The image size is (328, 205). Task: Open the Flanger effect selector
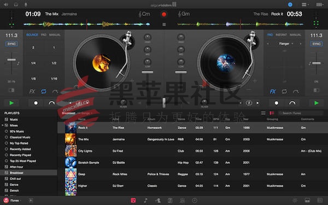(x=284, y=44)
